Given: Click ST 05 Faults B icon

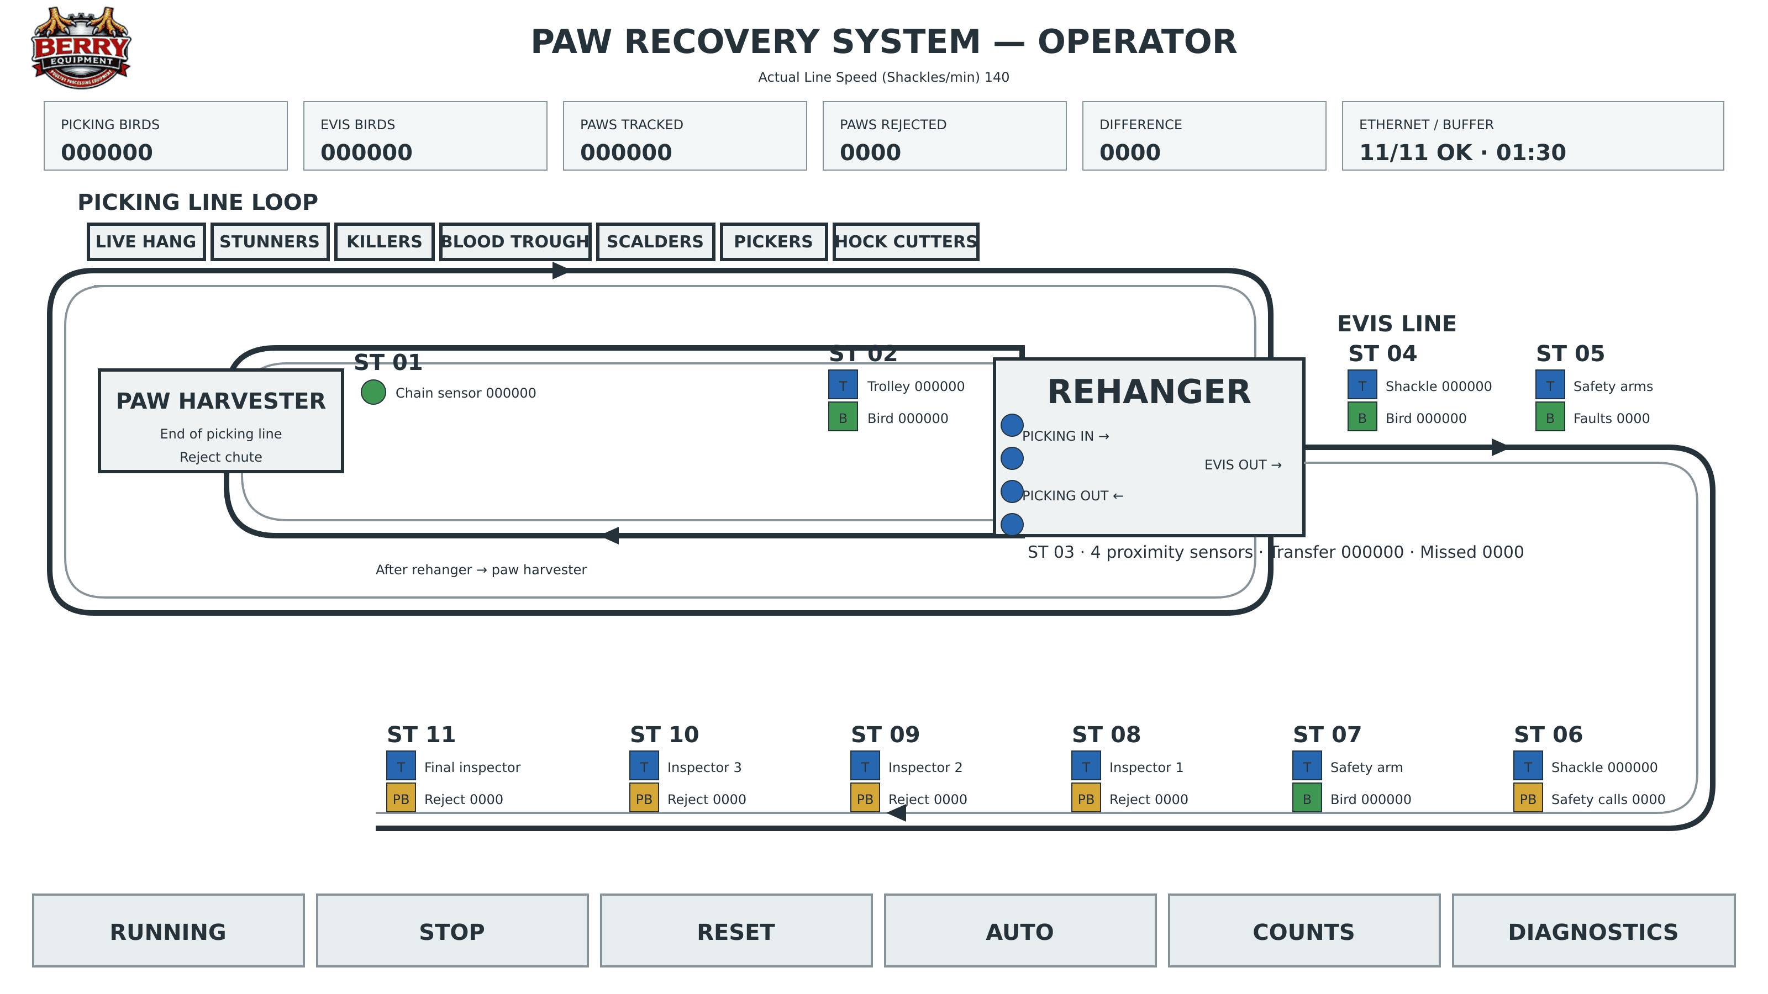Looking at the screenshot, I should (1550, 417).
